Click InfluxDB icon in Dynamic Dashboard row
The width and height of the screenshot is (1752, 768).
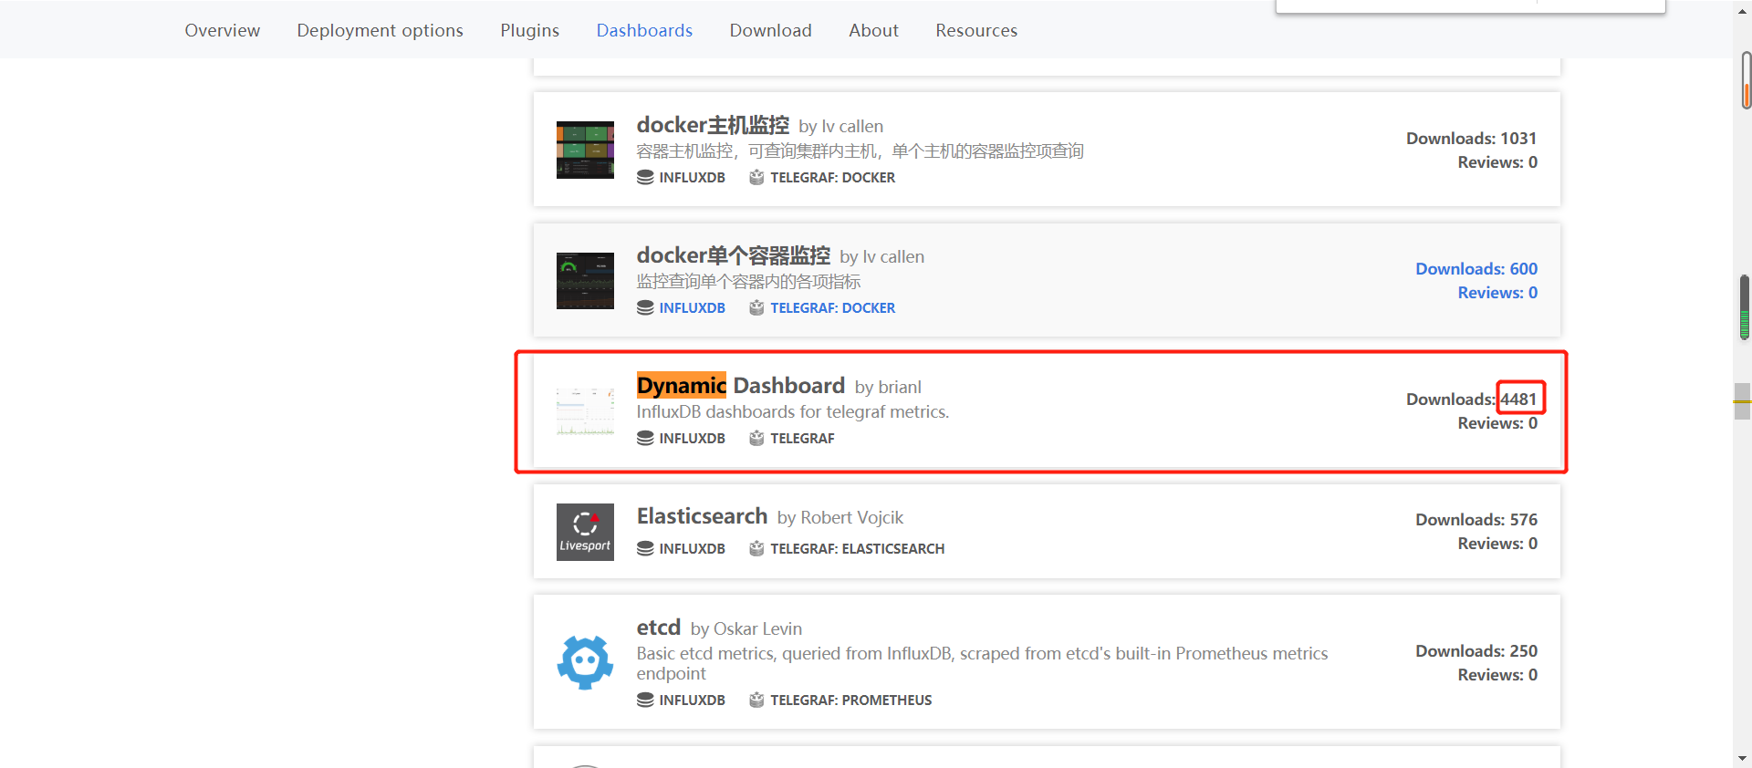point(645,438)
